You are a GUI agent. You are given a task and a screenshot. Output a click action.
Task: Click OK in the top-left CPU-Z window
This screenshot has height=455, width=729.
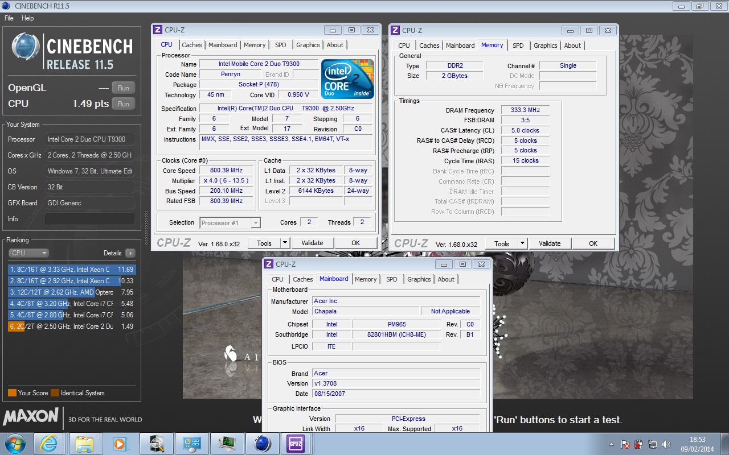(355, 243)
